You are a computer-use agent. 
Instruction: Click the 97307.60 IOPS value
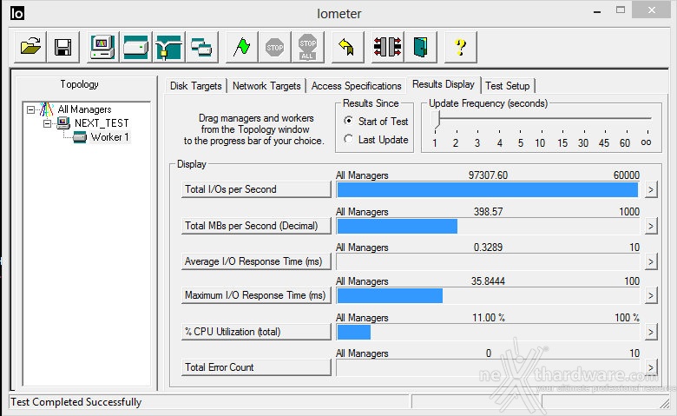click(x=488, y=175)
